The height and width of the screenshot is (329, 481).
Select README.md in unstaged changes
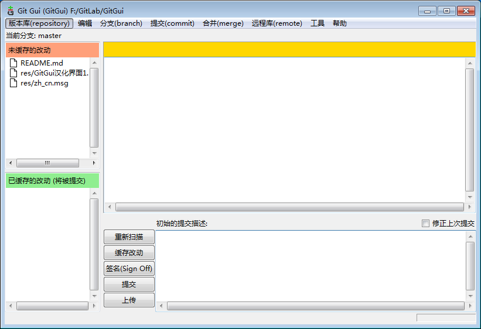click(42, 63)
